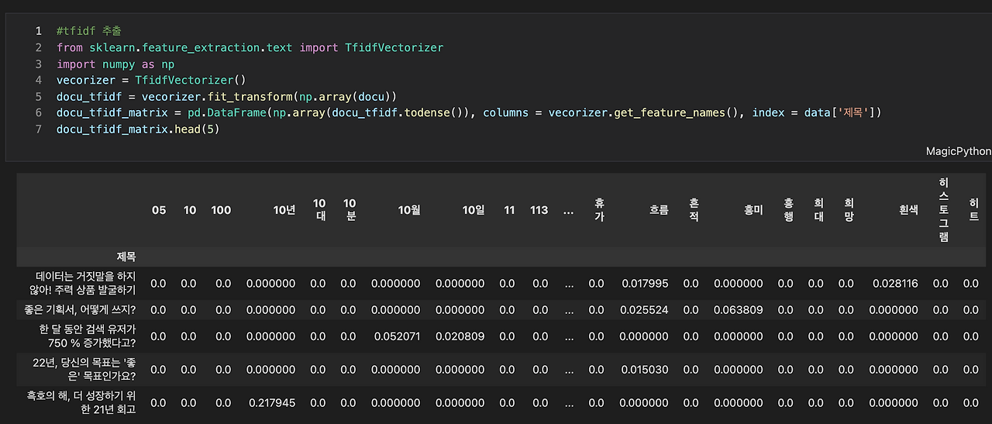Image resolution: width=992 pixels, height=424 pixels.
Task: Click the MagicPython language label
Action: pyautogui.click(x=958, y=151)
